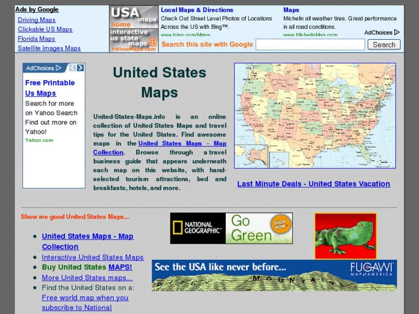Open United States Maps - Map Collection bullet link
Image resolution: width=419 pixels, height=314 pixels.
88,241
